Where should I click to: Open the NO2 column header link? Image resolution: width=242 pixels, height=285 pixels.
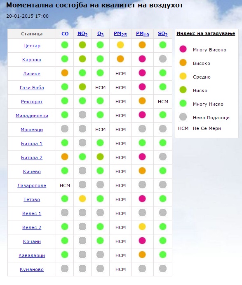(x=82, y=34)
